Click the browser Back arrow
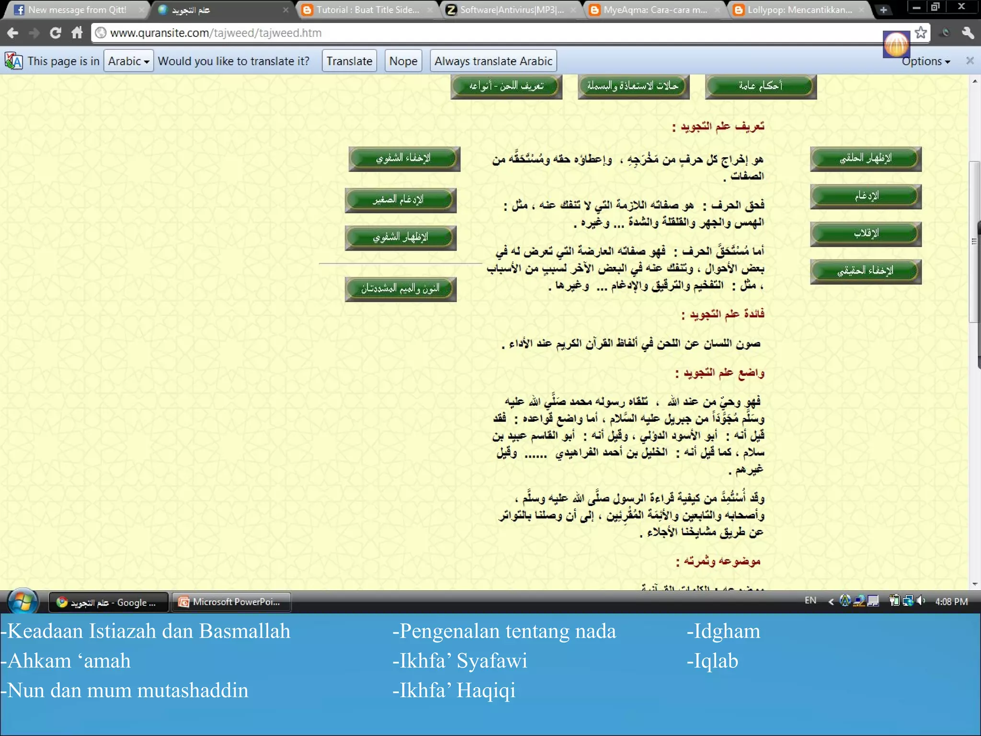Screen dimensions: 981x736 click(x=13, y=33)
